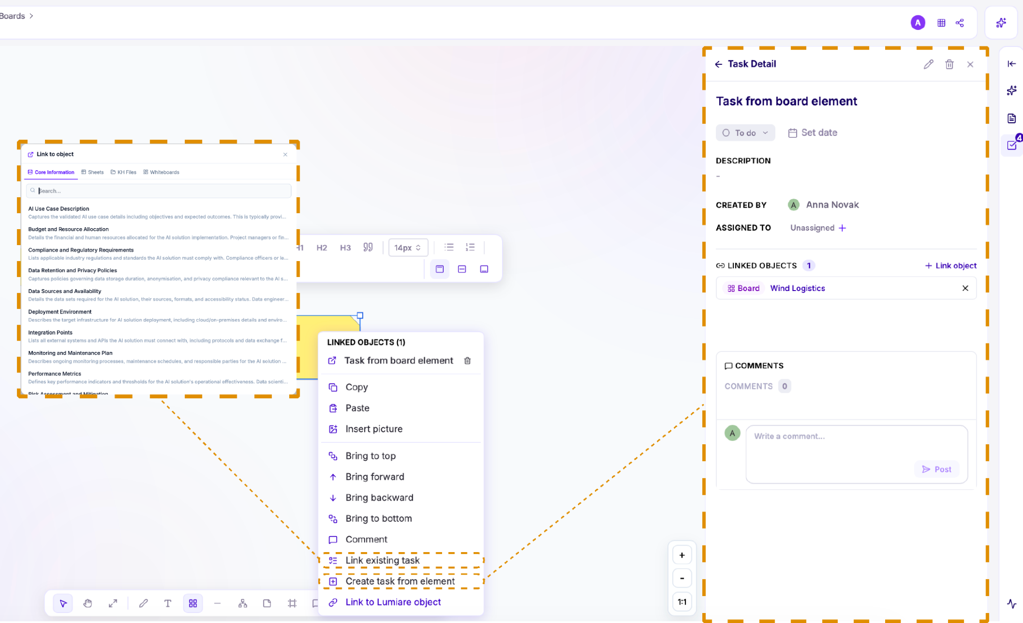Select the pen drawing tool

[143, 604]
